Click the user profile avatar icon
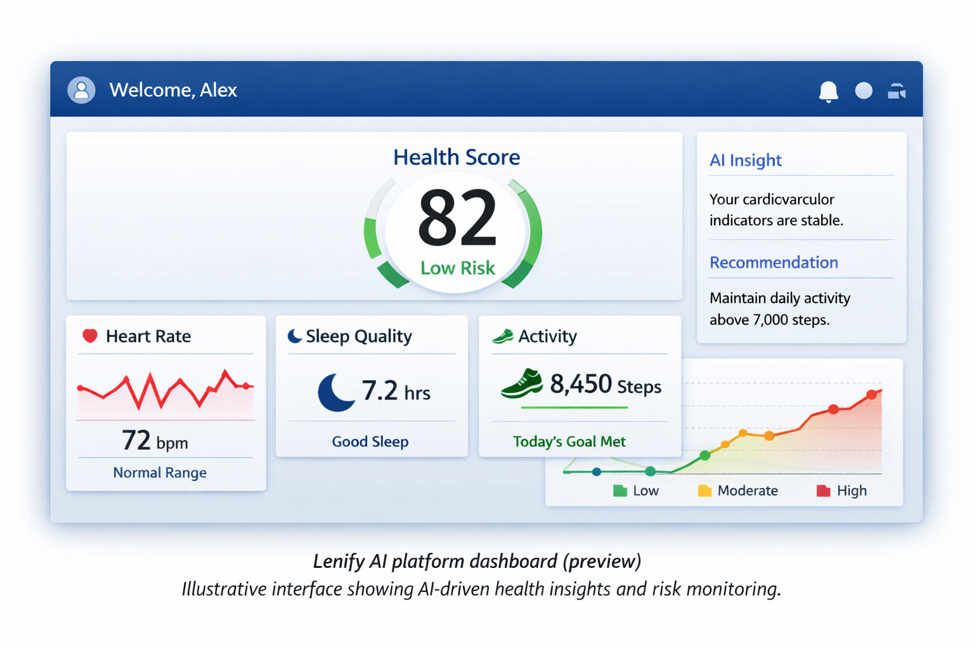The image size is (974, 649). coord(81,90)
